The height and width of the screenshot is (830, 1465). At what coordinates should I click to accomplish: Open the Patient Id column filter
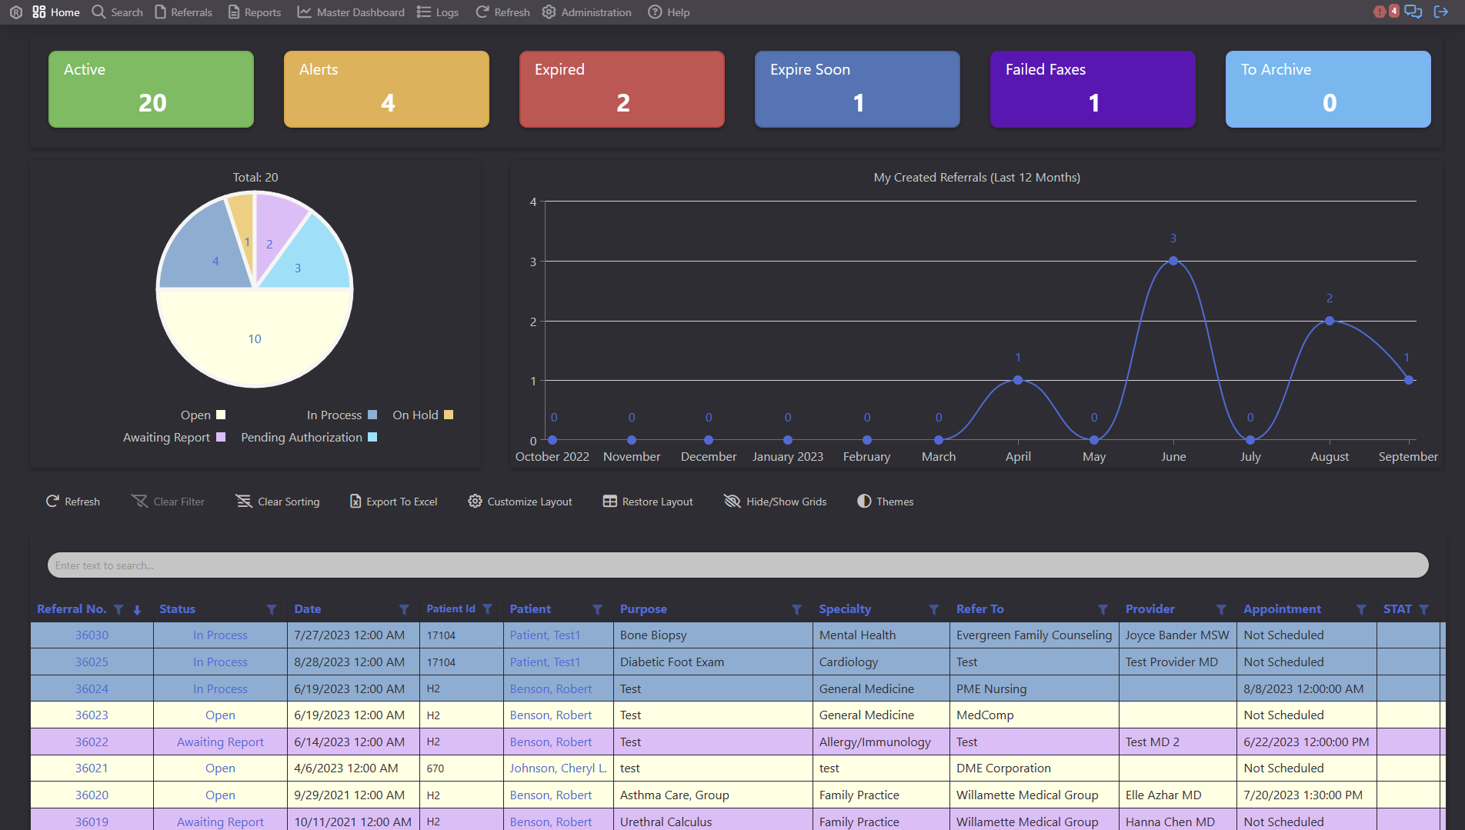click(487, 609)
